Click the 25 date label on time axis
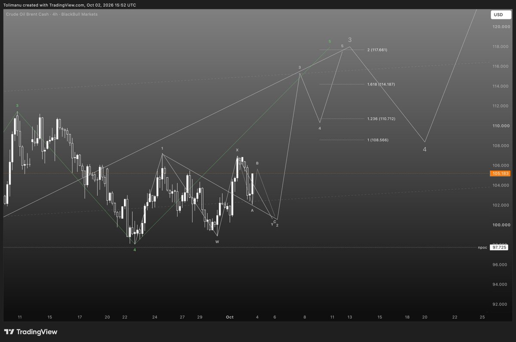The image size is (516, 342). coord(482,318)
